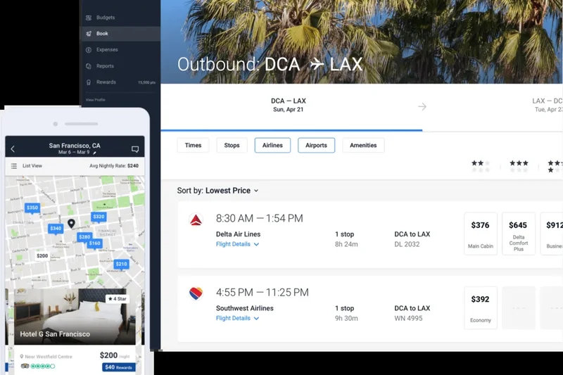Image resolution: width=563 pixels, height=375 pixels.
Task: Click the Budgets icon in sidebar
Action: (x=88, y=18)
